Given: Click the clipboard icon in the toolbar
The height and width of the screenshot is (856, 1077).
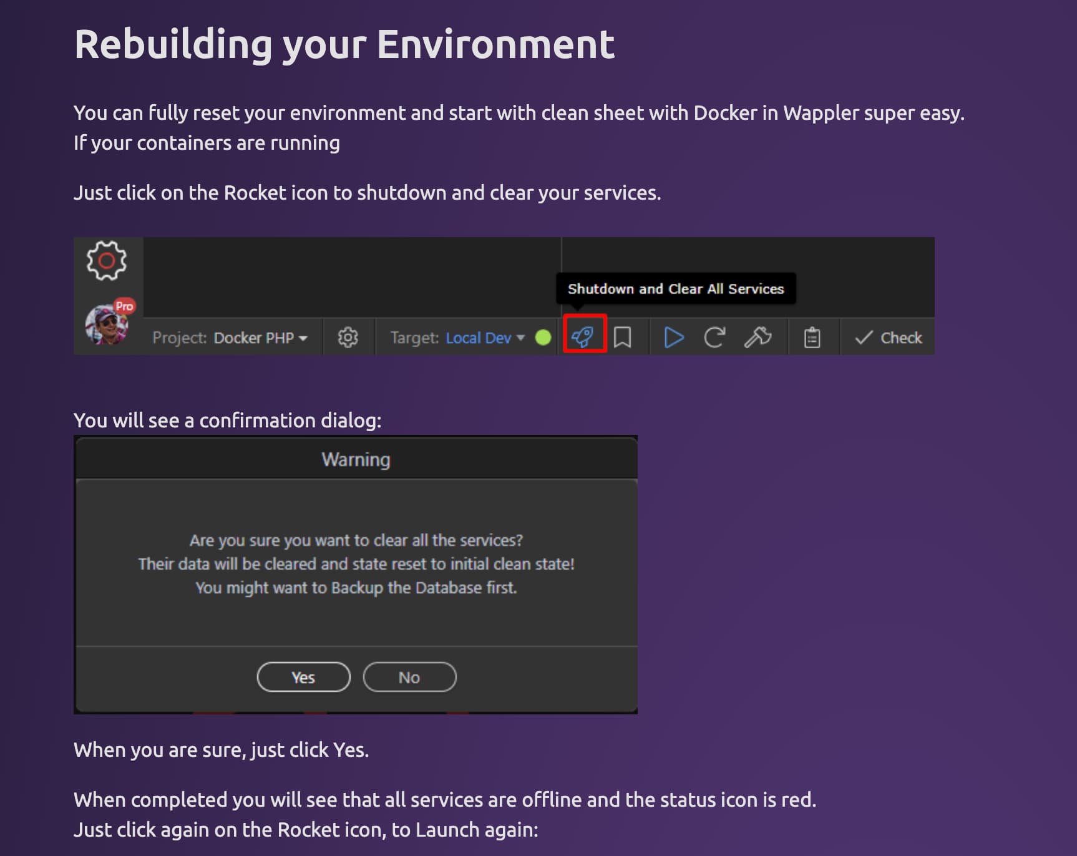Looking at the screenshot, I should 812,338.
